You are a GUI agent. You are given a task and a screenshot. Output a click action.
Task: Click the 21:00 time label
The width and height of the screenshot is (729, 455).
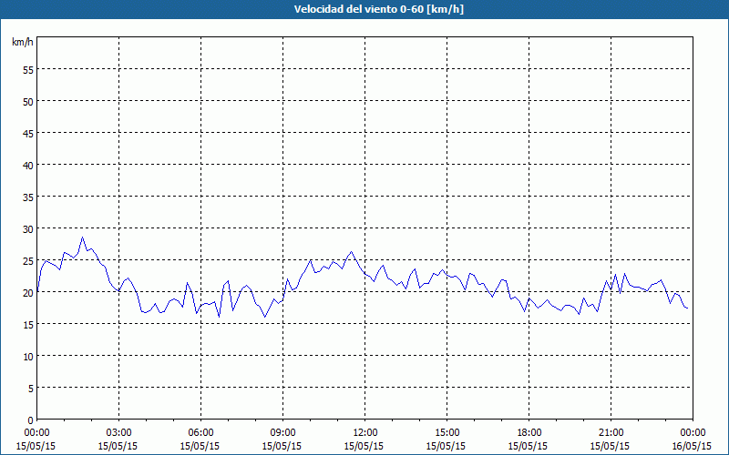pos(611,433)
